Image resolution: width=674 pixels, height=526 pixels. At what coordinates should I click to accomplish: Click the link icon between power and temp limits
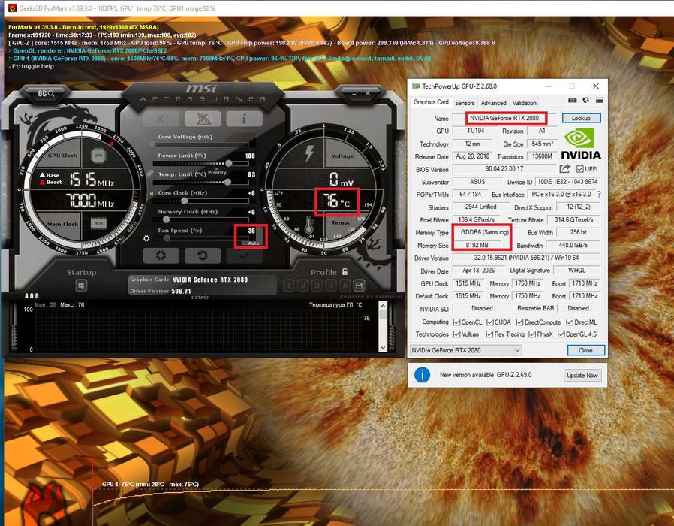tap(149, 173)
